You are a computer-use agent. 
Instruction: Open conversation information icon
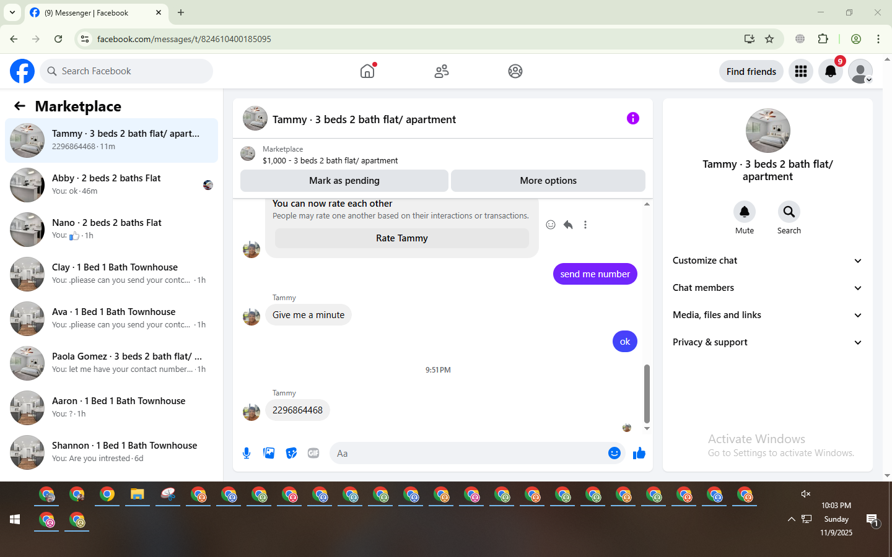633,118
